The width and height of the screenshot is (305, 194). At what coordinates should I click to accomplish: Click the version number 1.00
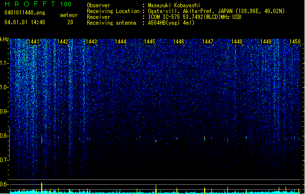[x=65, y=4]
